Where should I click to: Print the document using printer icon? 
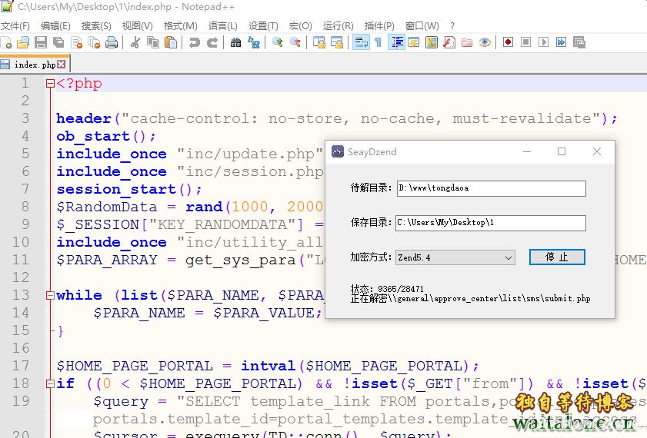pos(112,42)
